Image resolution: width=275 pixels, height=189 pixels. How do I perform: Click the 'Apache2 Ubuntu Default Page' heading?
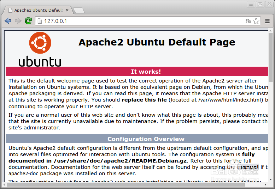click(157, 42)
